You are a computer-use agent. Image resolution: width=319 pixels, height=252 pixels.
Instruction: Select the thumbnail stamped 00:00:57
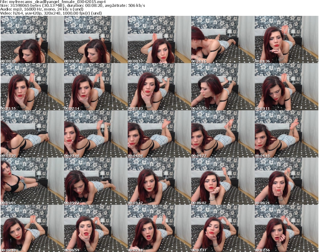click(x=159, y=39)
